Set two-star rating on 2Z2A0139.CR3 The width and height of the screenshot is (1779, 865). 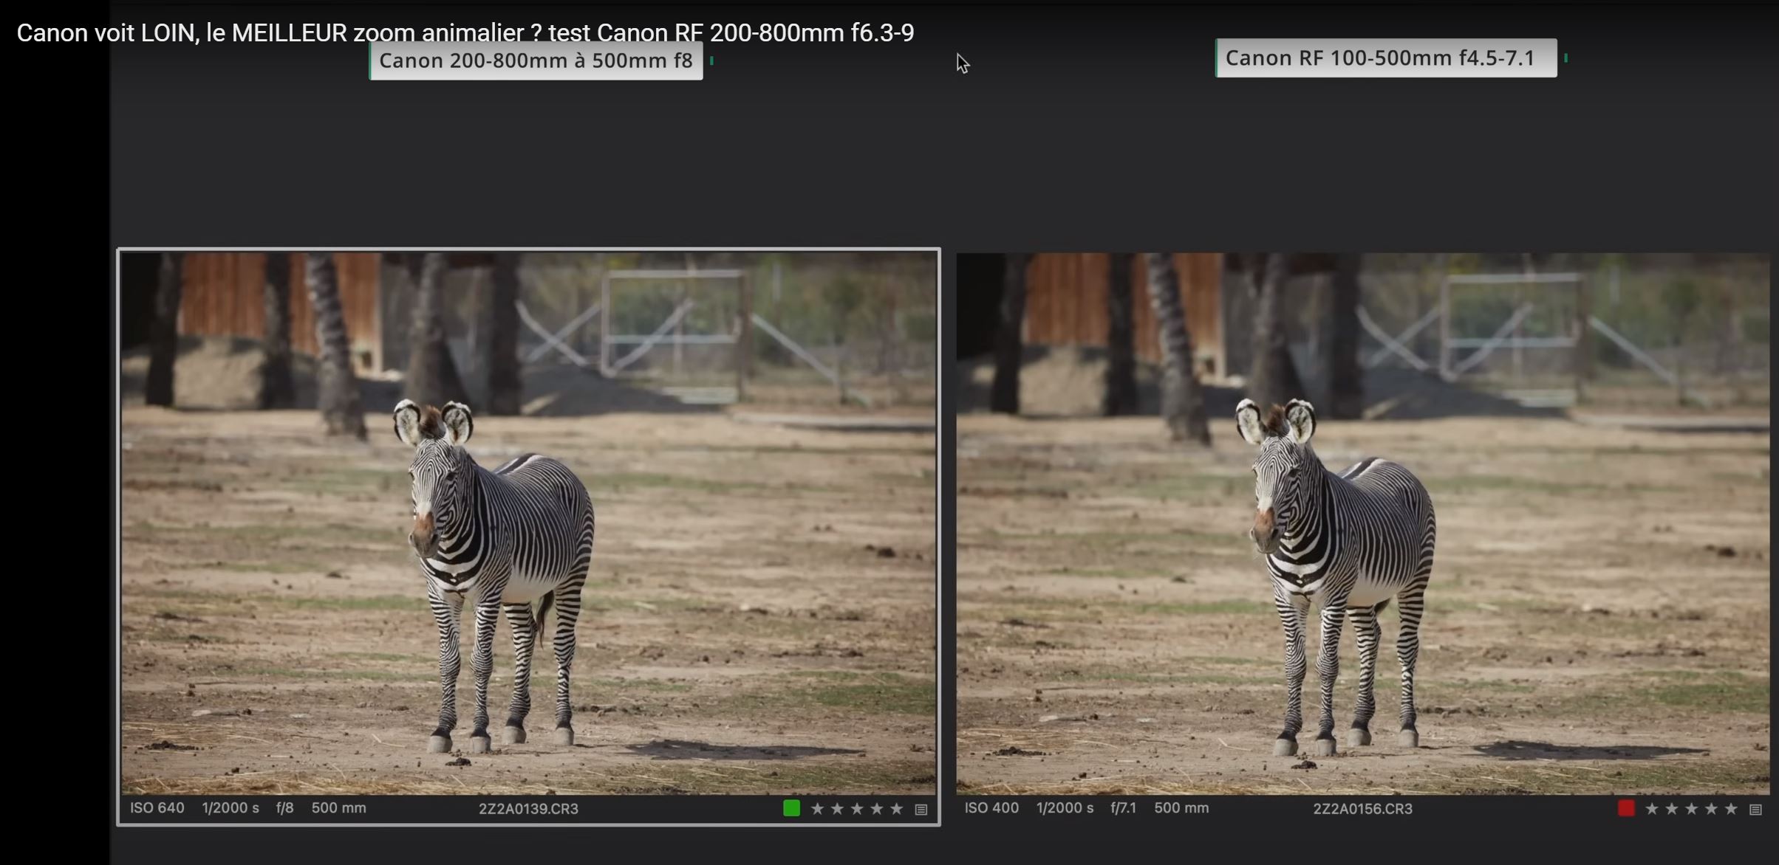pos(837,809)
